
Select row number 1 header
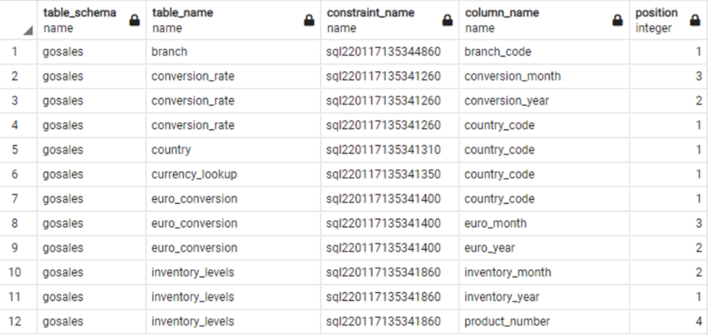coord(15,51)
